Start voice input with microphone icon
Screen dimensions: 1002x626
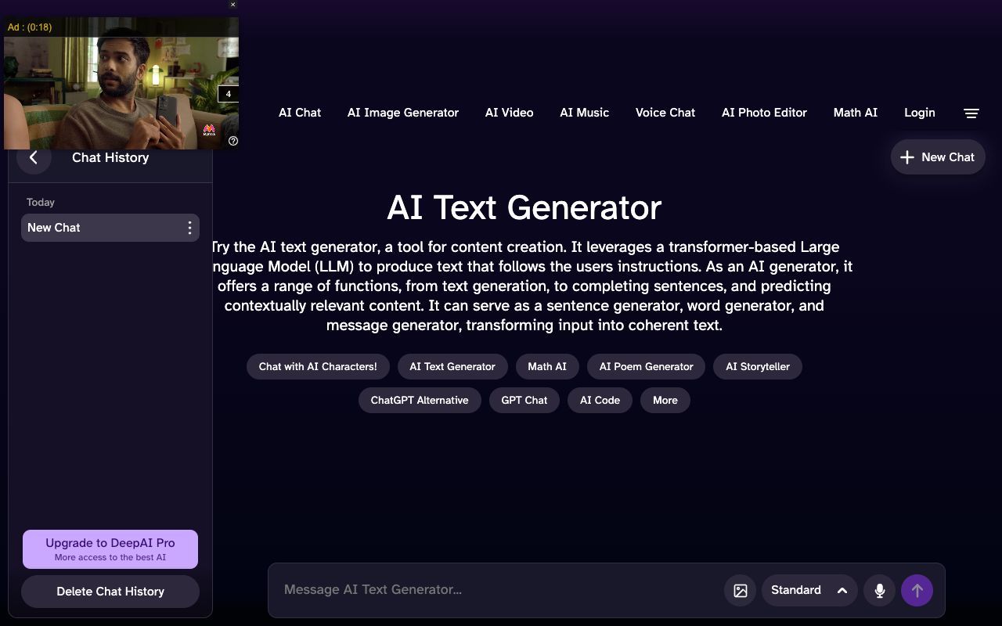tap(880, 591)
